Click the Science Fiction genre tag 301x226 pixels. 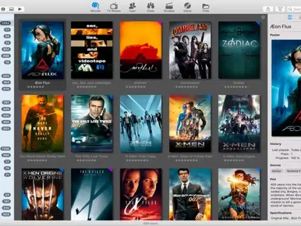293,171
